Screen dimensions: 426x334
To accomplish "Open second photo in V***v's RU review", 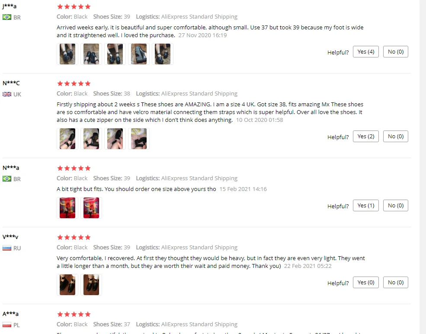I will [x=91, y=285].
